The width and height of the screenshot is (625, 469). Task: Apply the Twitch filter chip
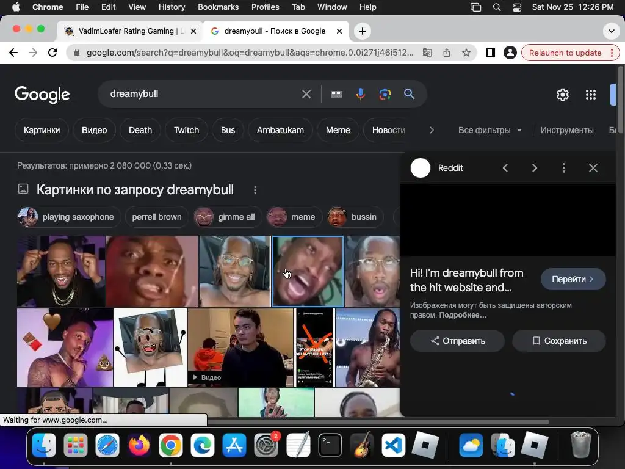click(187, 130)
